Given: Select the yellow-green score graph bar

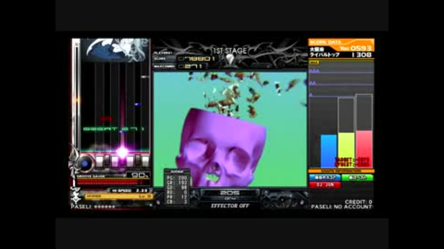Looking at the screenshot, I should click(346, 150).
